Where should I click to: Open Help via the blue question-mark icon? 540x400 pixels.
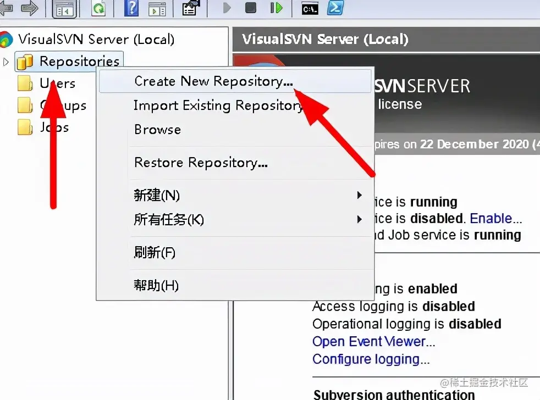pos(131,8)
